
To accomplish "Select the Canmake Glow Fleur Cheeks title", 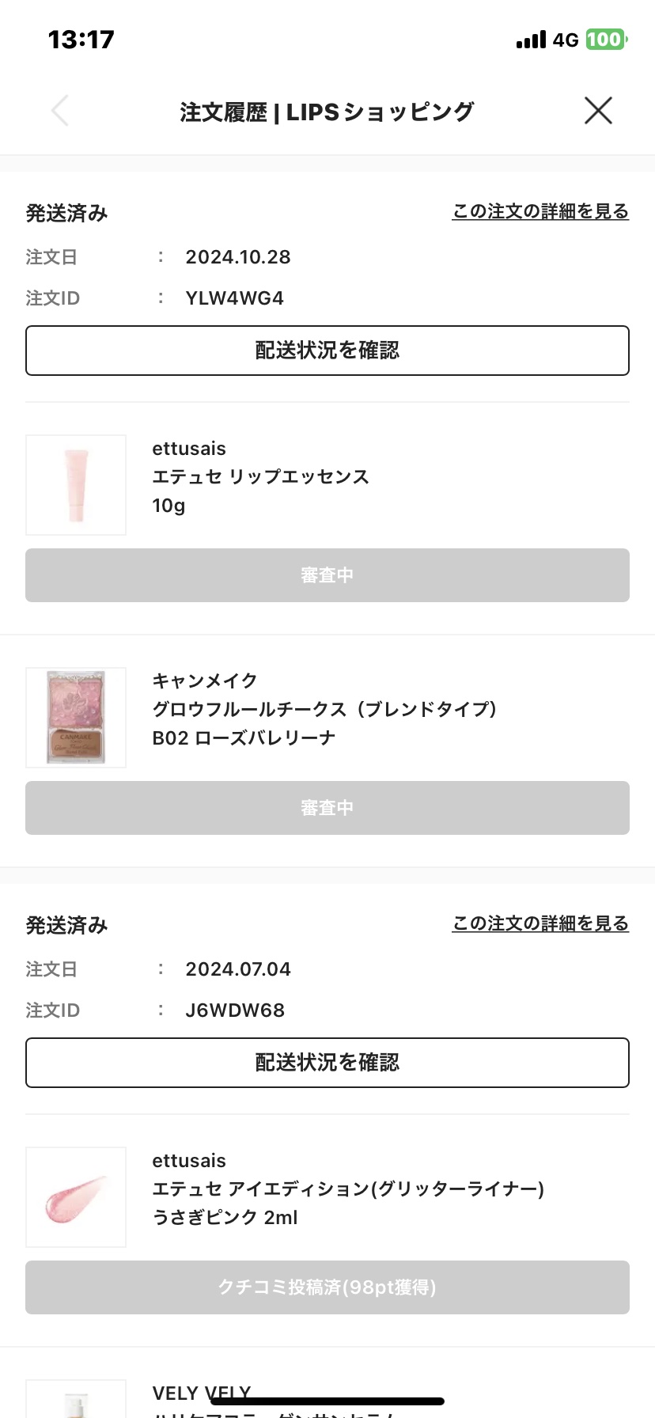I will pos(324,709).
